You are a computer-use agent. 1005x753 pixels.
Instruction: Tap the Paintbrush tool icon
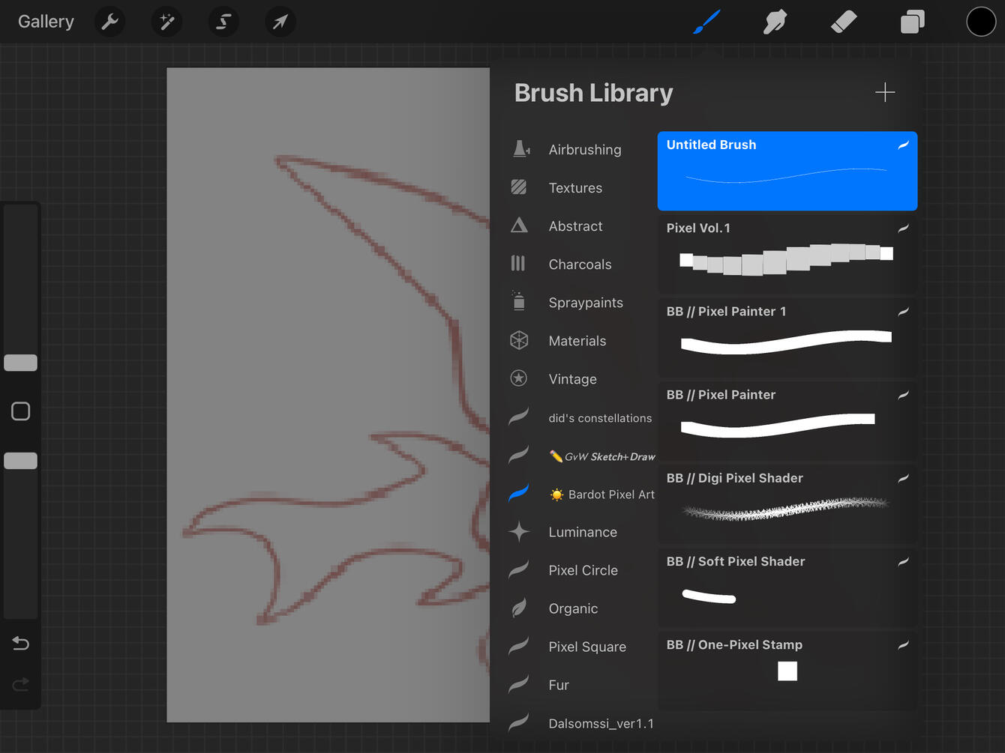(x=706, y=22)
